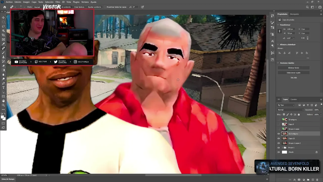Enable Muestrear todas las capas checkbox
This screenshot has width=323, height=182.
[x=105, y=7]
